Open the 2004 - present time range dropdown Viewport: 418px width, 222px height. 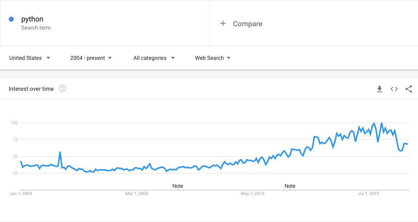coord(91,58)
